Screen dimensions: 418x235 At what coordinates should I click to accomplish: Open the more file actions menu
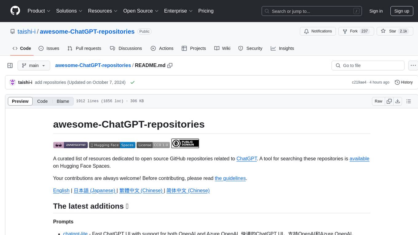(x=413, y=66)
